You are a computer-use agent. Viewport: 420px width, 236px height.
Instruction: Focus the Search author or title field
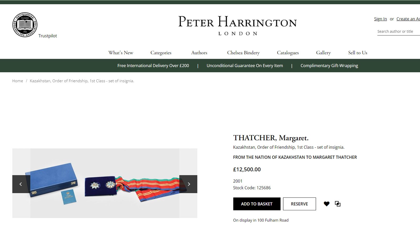[x=398, y=31]
